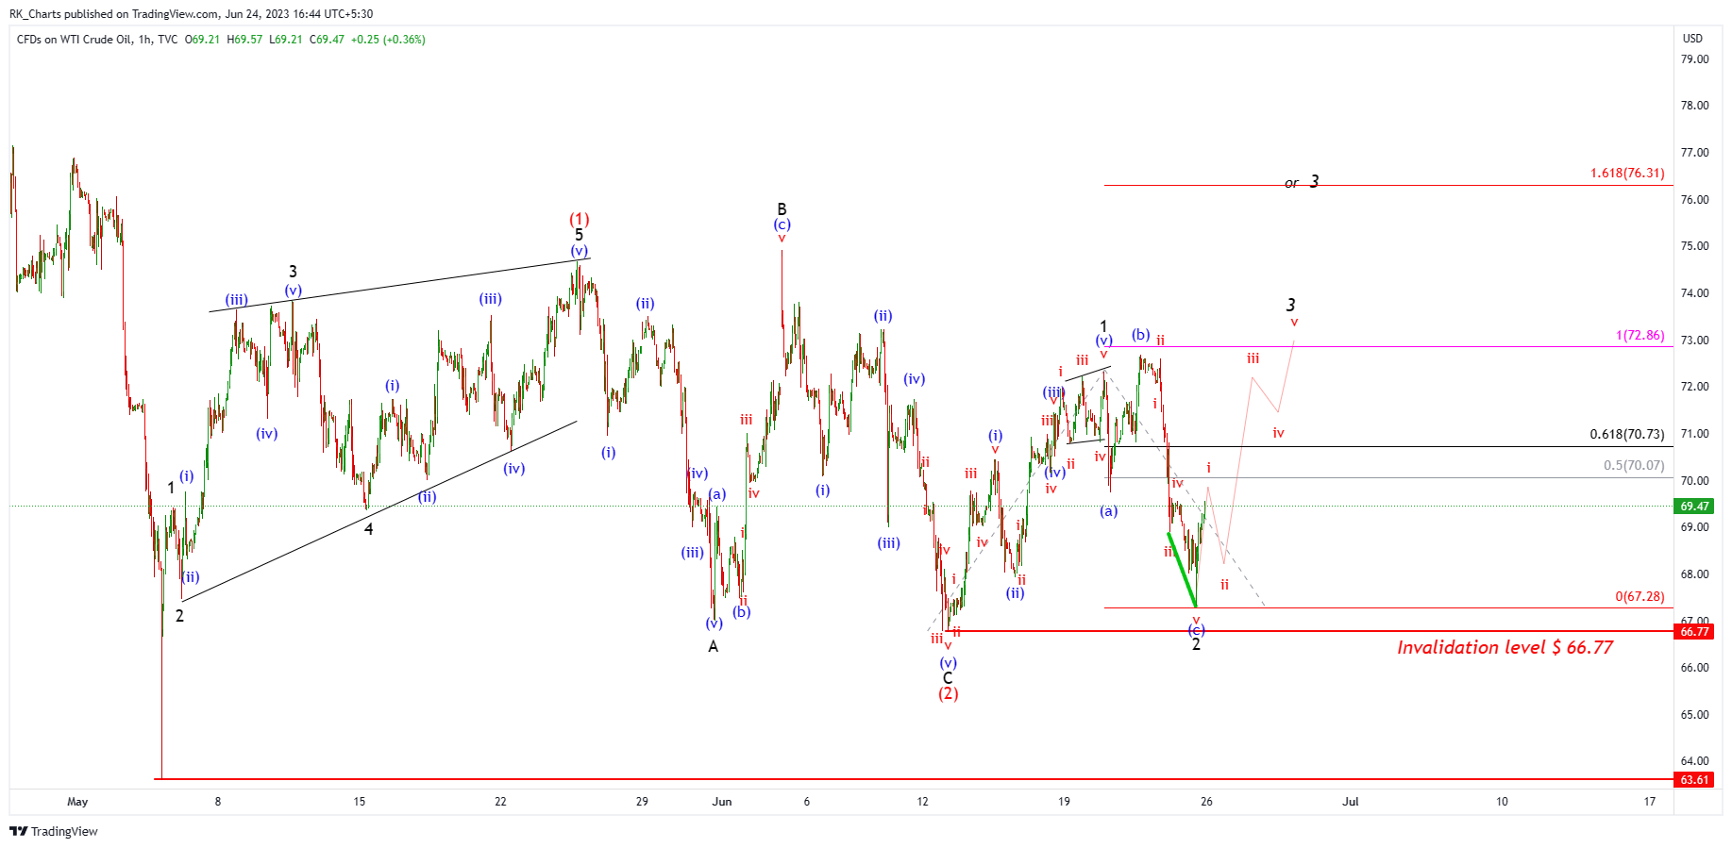1732x848 pixels.
Task: Click the change value +0.25 (+0.36%)
Action: [388, 40]
